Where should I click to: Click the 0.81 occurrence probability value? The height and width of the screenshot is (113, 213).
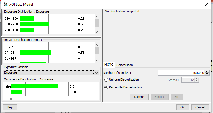[x=73, y=86]
